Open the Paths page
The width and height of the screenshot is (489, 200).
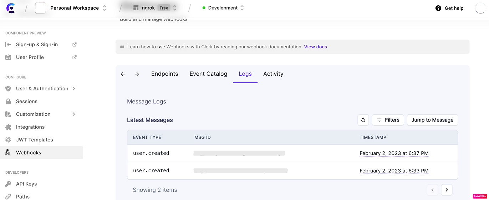pyautogui.click(x=23, y=196)
